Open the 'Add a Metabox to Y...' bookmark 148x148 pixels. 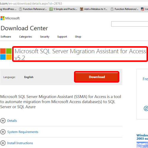coord(94,9)
